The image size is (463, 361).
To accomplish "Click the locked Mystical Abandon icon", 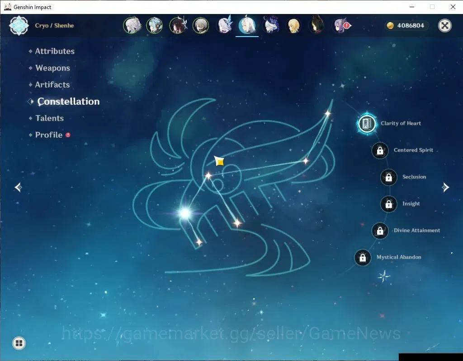I will point(363,258).
